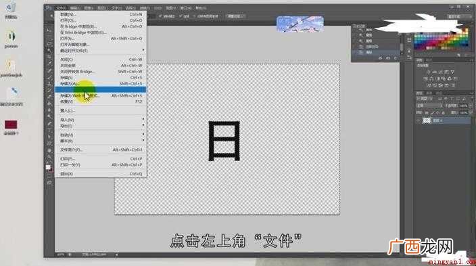Select the Crop tool
The height and width of the screenshot is (266, 476).
[49, 57]
